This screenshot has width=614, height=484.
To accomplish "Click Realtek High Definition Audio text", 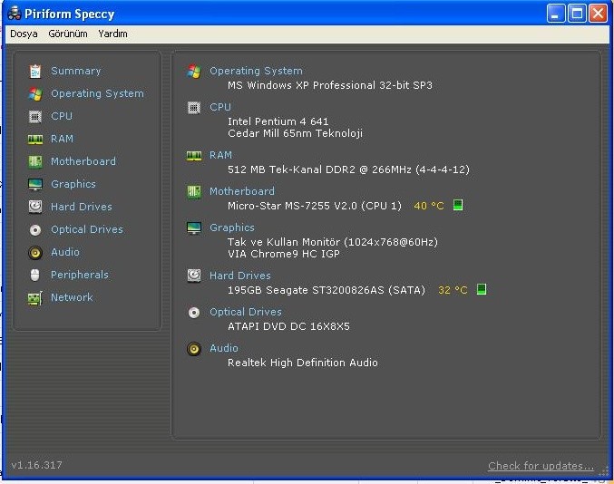I will coord(303,363).
